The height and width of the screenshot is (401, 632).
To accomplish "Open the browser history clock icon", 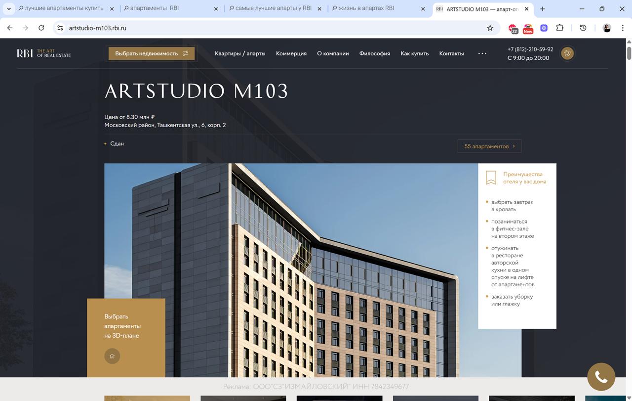I will click(583, 28).
